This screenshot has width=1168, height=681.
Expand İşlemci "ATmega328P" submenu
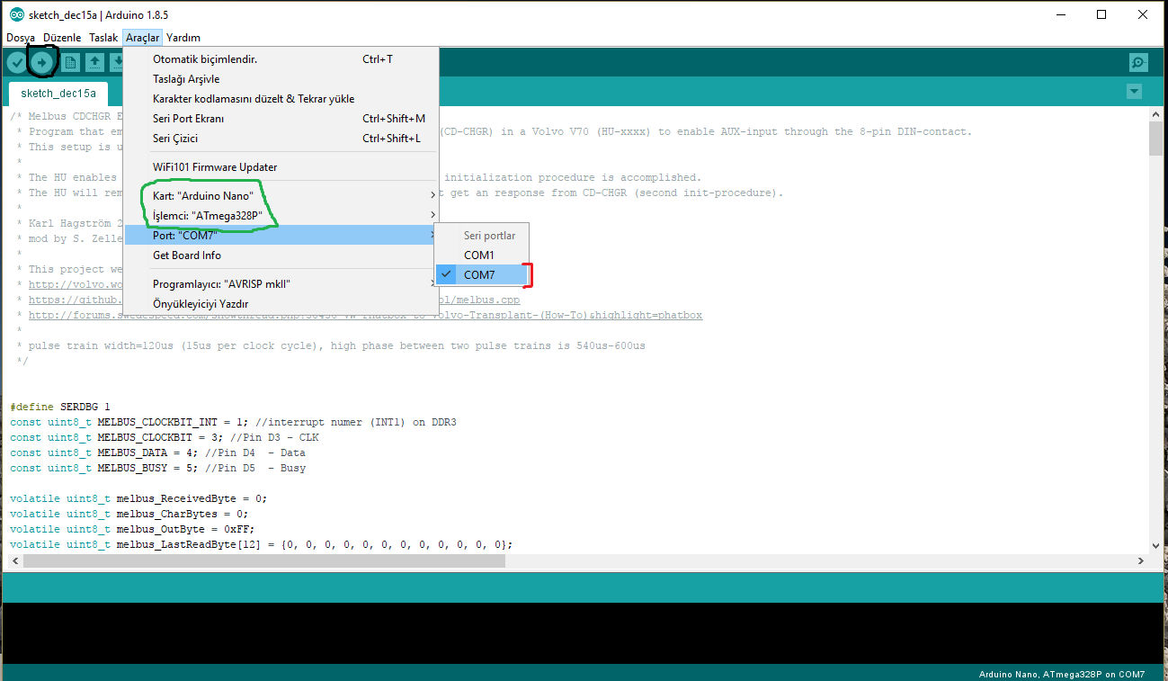[281, 216]
